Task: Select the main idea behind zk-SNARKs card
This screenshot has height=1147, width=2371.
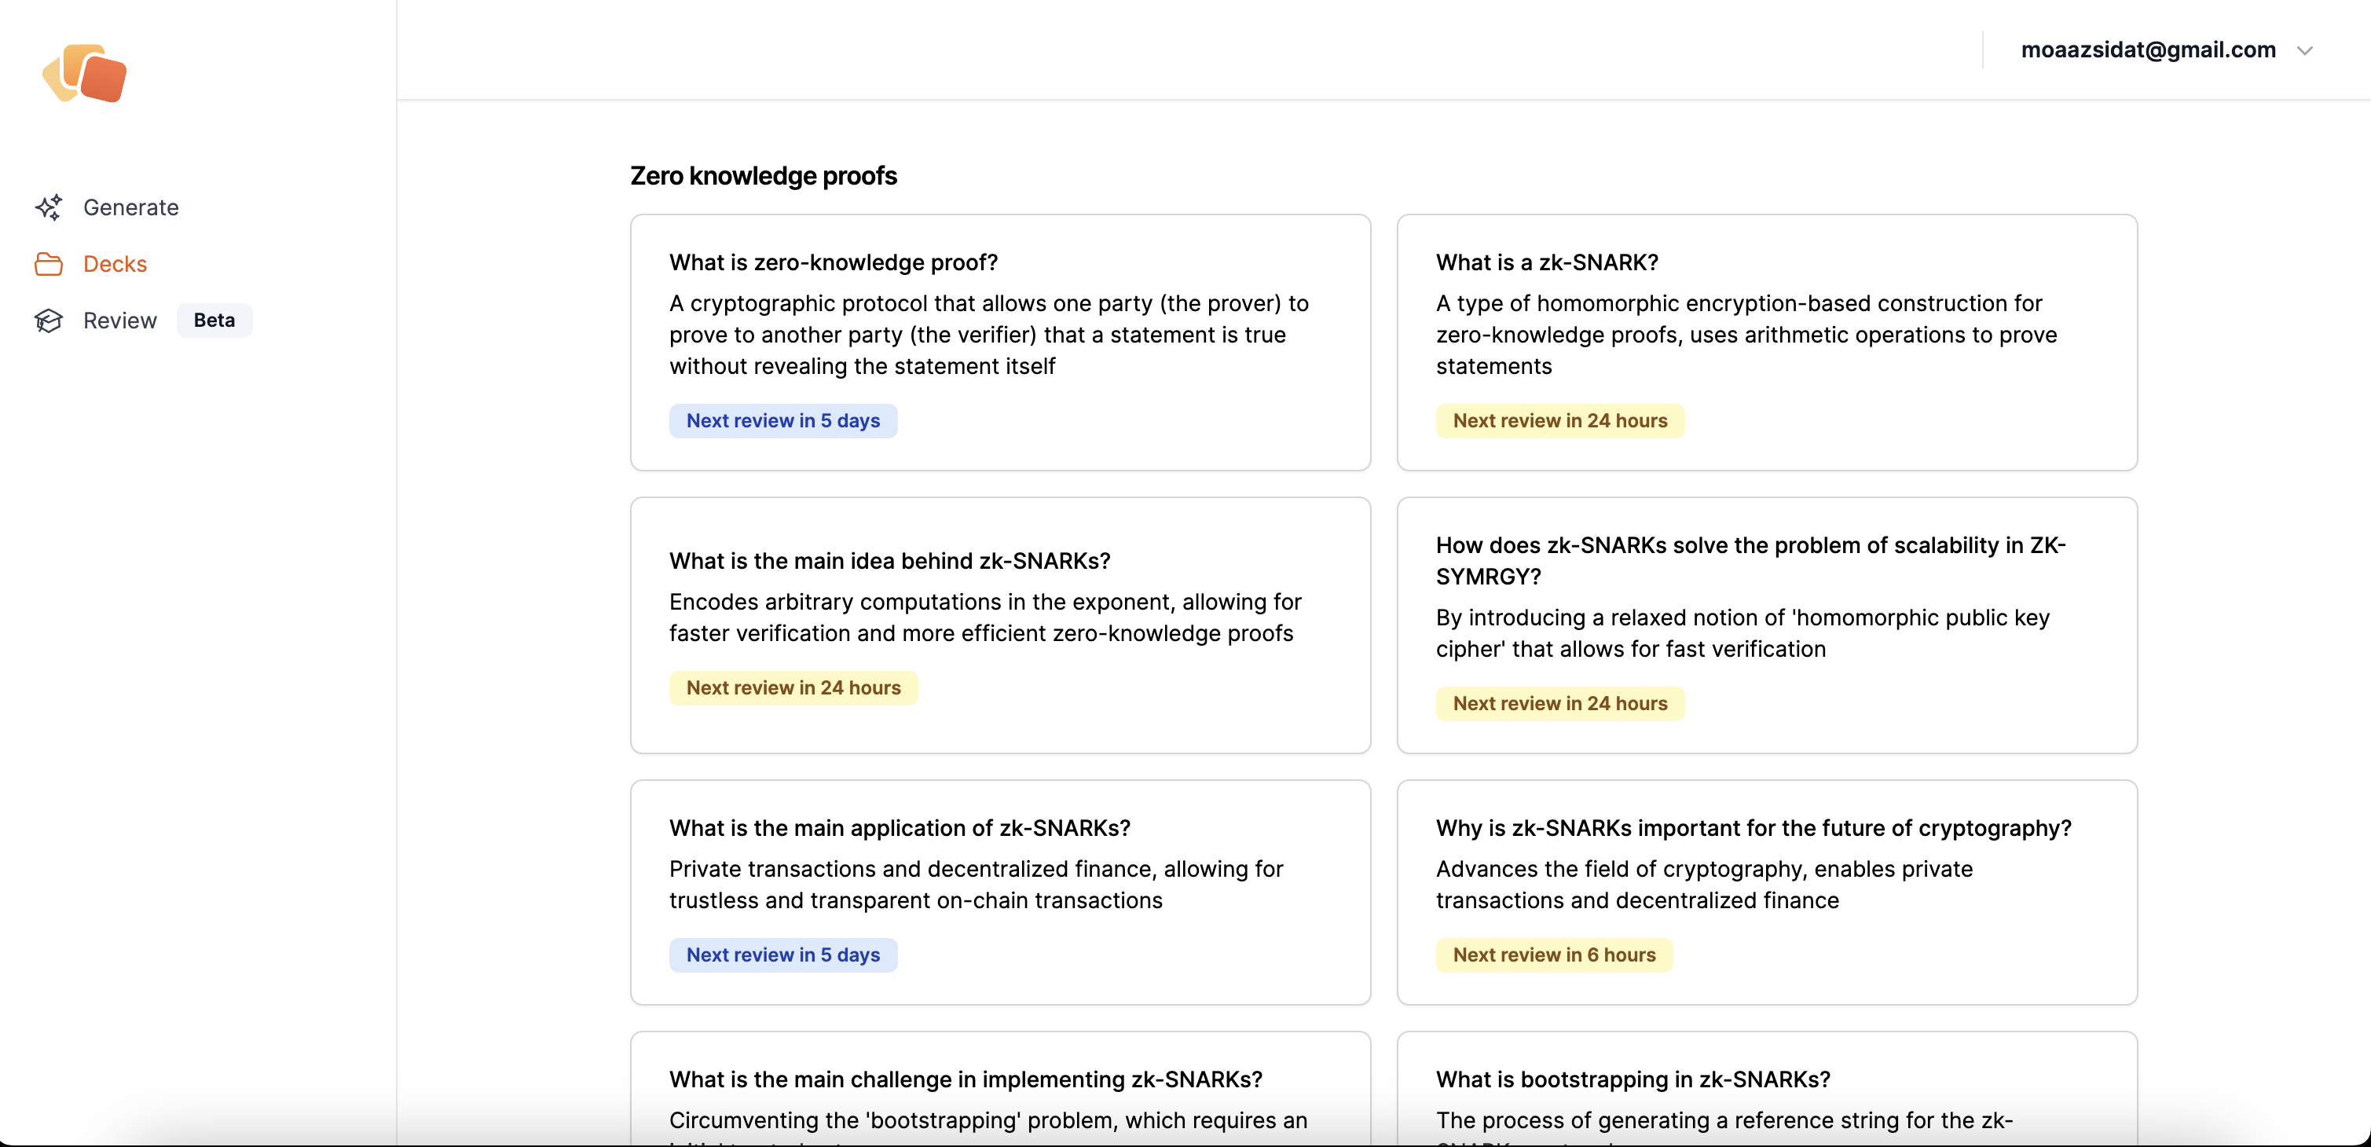Action: click(999, 624)
